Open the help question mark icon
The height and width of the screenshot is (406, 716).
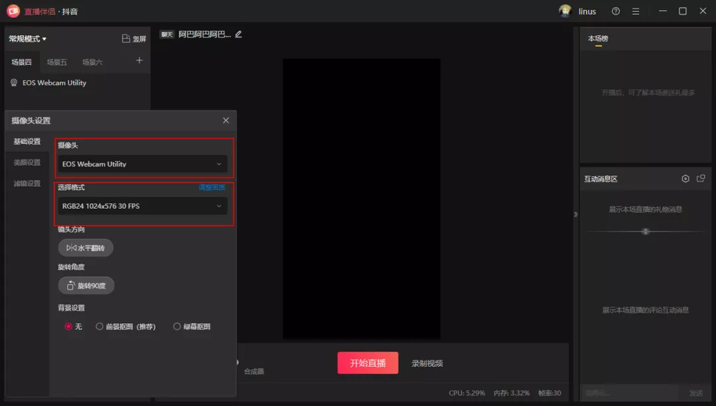[x=615, y=11]
